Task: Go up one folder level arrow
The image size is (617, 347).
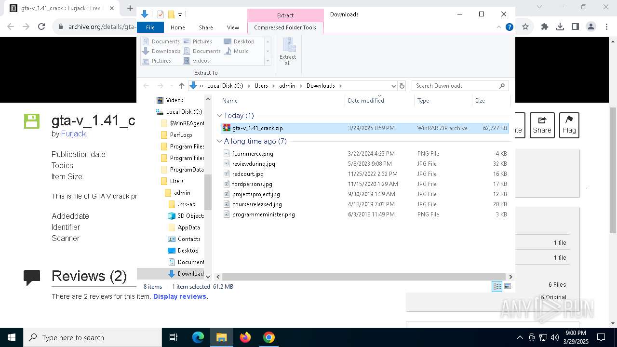Action: pos(181,86)
